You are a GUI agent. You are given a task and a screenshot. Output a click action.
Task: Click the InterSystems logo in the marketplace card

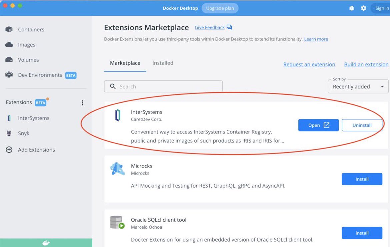click(x=118, y=115)
